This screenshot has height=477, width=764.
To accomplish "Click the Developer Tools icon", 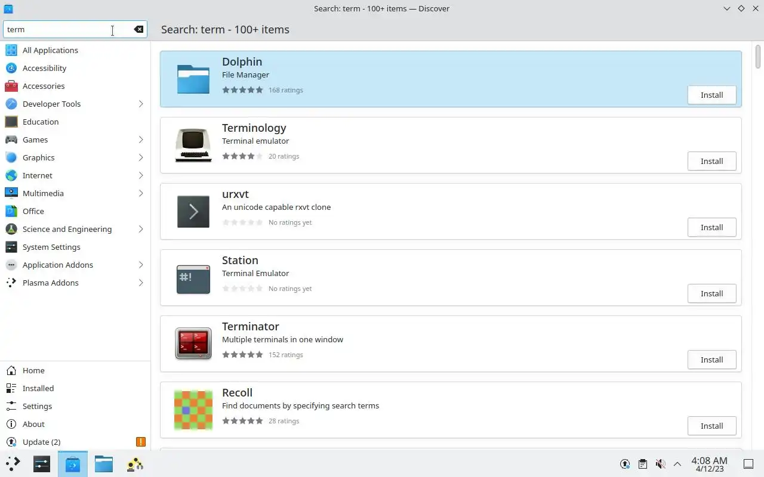I will click(x=11, y=104).
